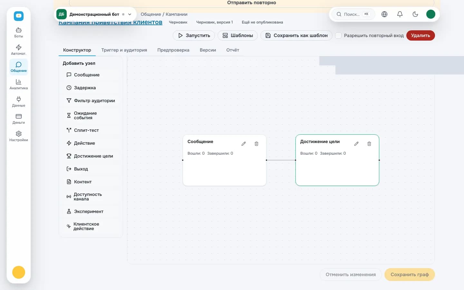Add a Сплит-тест node
The width and height of the screenshot is (464, 290).
[x=91, y=130]
